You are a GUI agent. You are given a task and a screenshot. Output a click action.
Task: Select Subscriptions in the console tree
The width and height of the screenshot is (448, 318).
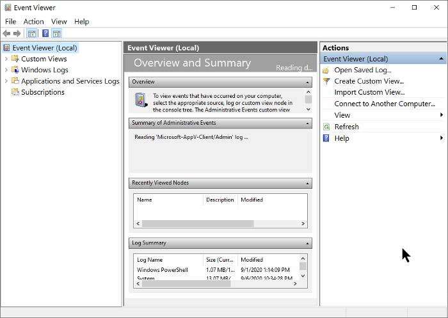pyautogui.click(x=42, y=92)
